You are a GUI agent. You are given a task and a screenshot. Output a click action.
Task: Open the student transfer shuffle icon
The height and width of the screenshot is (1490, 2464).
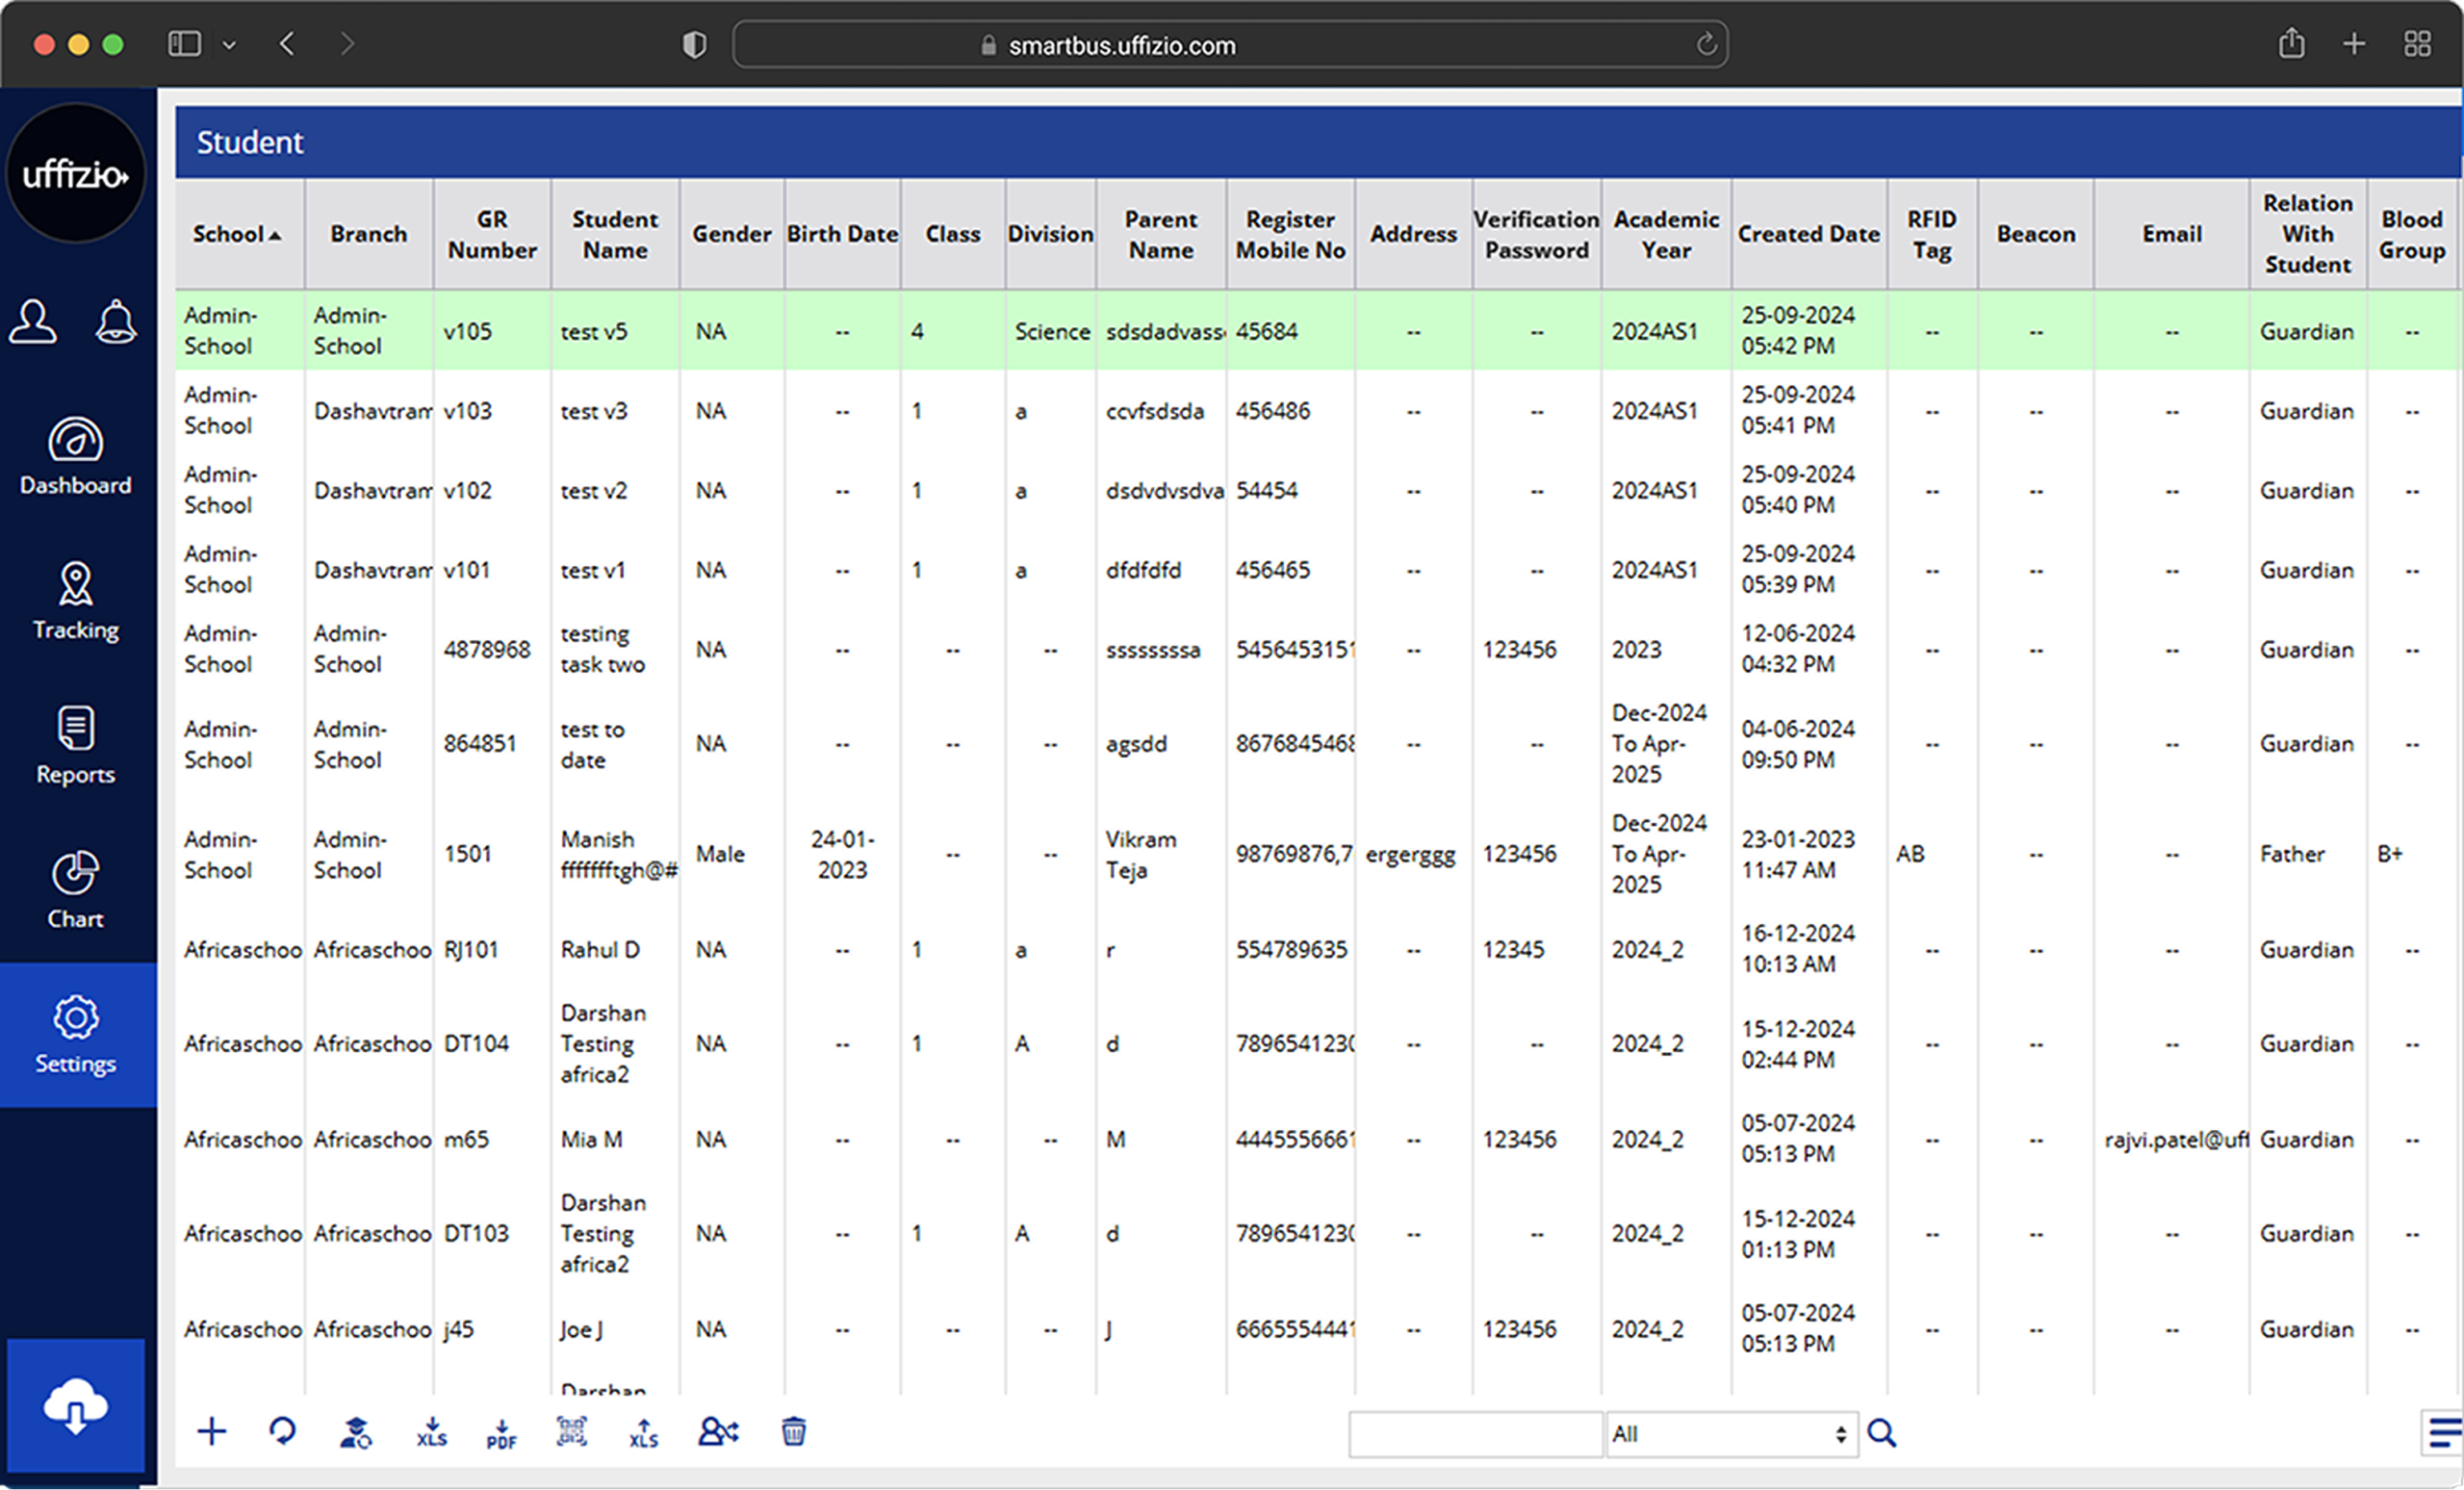click(718, 1432)
